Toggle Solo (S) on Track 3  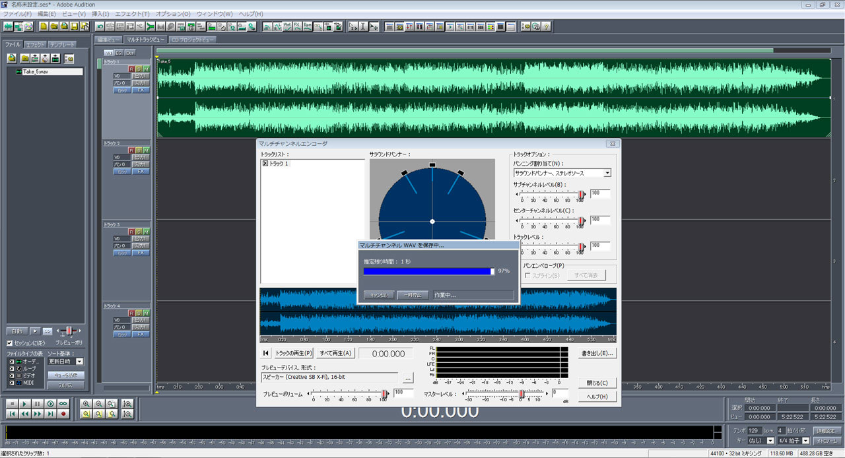click(139, 232)
